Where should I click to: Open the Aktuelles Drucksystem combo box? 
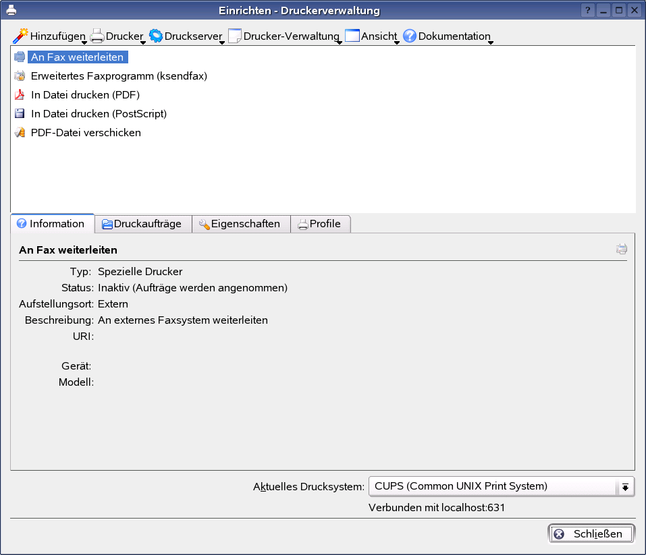coord(502,486)
